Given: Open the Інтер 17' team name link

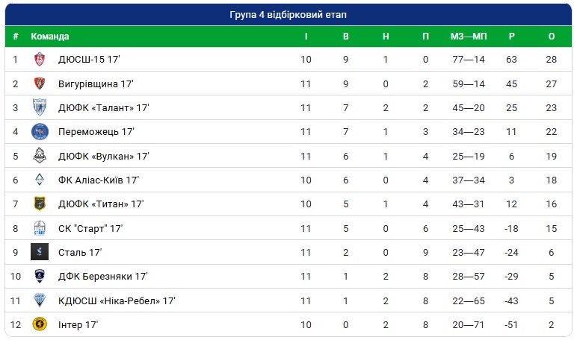Looking at the screenshot, I should (78, 324).
